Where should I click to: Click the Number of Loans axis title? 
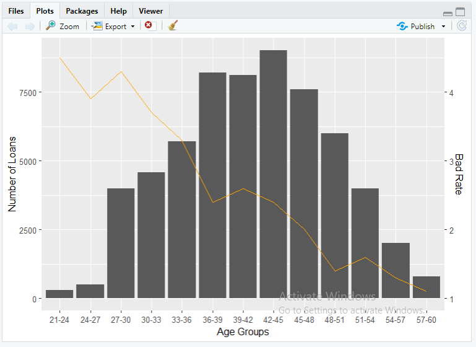(12, 174)
